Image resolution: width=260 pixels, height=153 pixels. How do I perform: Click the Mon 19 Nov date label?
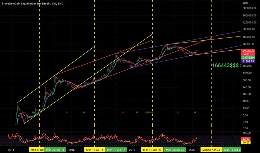[37, 150]
